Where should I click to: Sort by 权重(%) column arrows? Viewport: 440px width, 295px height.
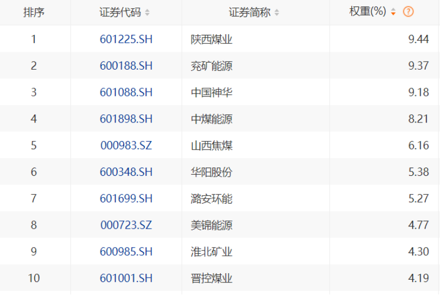click(x=393, y=12)
